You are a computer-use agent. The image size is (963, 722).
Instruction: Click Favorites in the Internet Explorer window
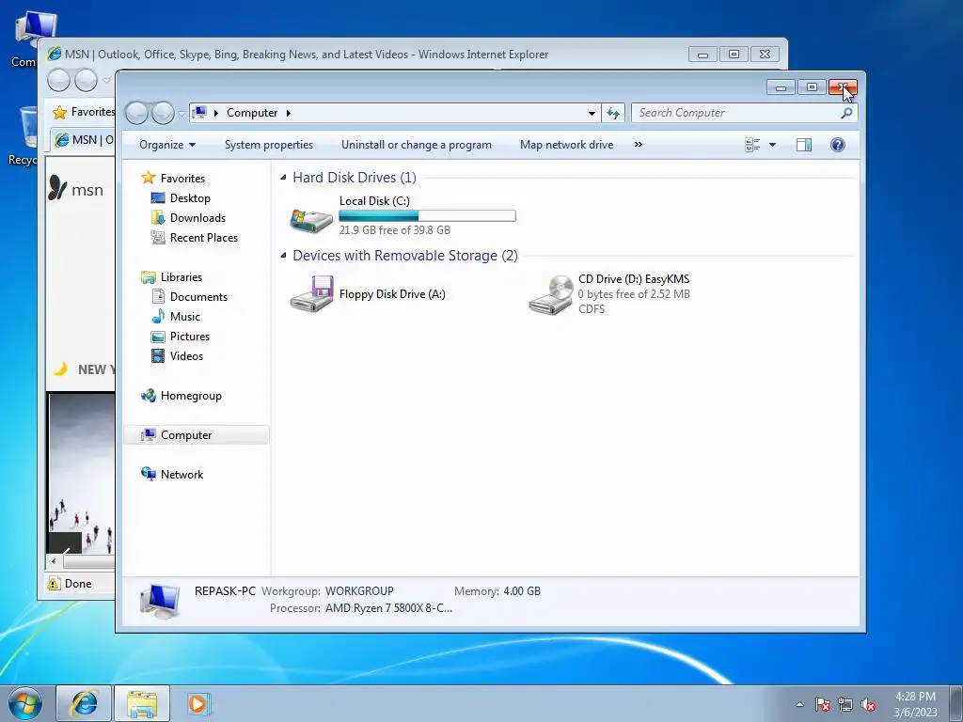click(84, 112)
